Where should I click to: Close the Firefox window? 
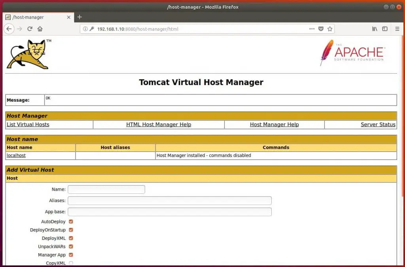[x=399, y=7]
